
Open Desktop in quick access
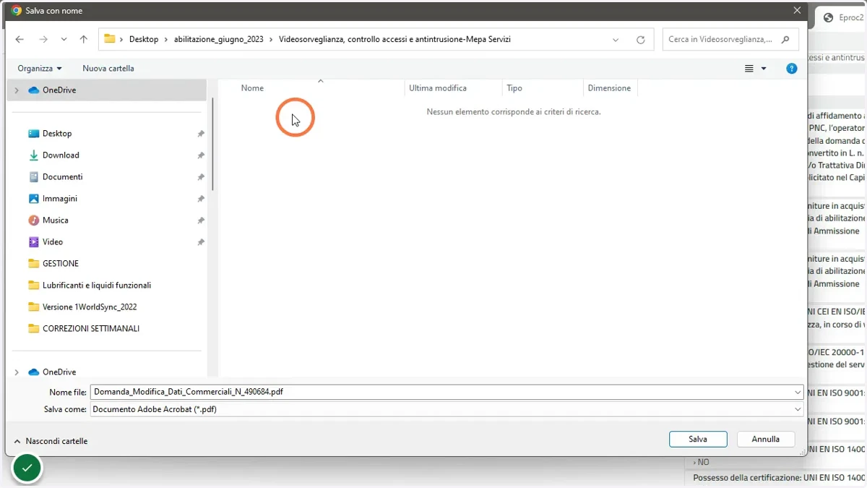pos(57,133)
